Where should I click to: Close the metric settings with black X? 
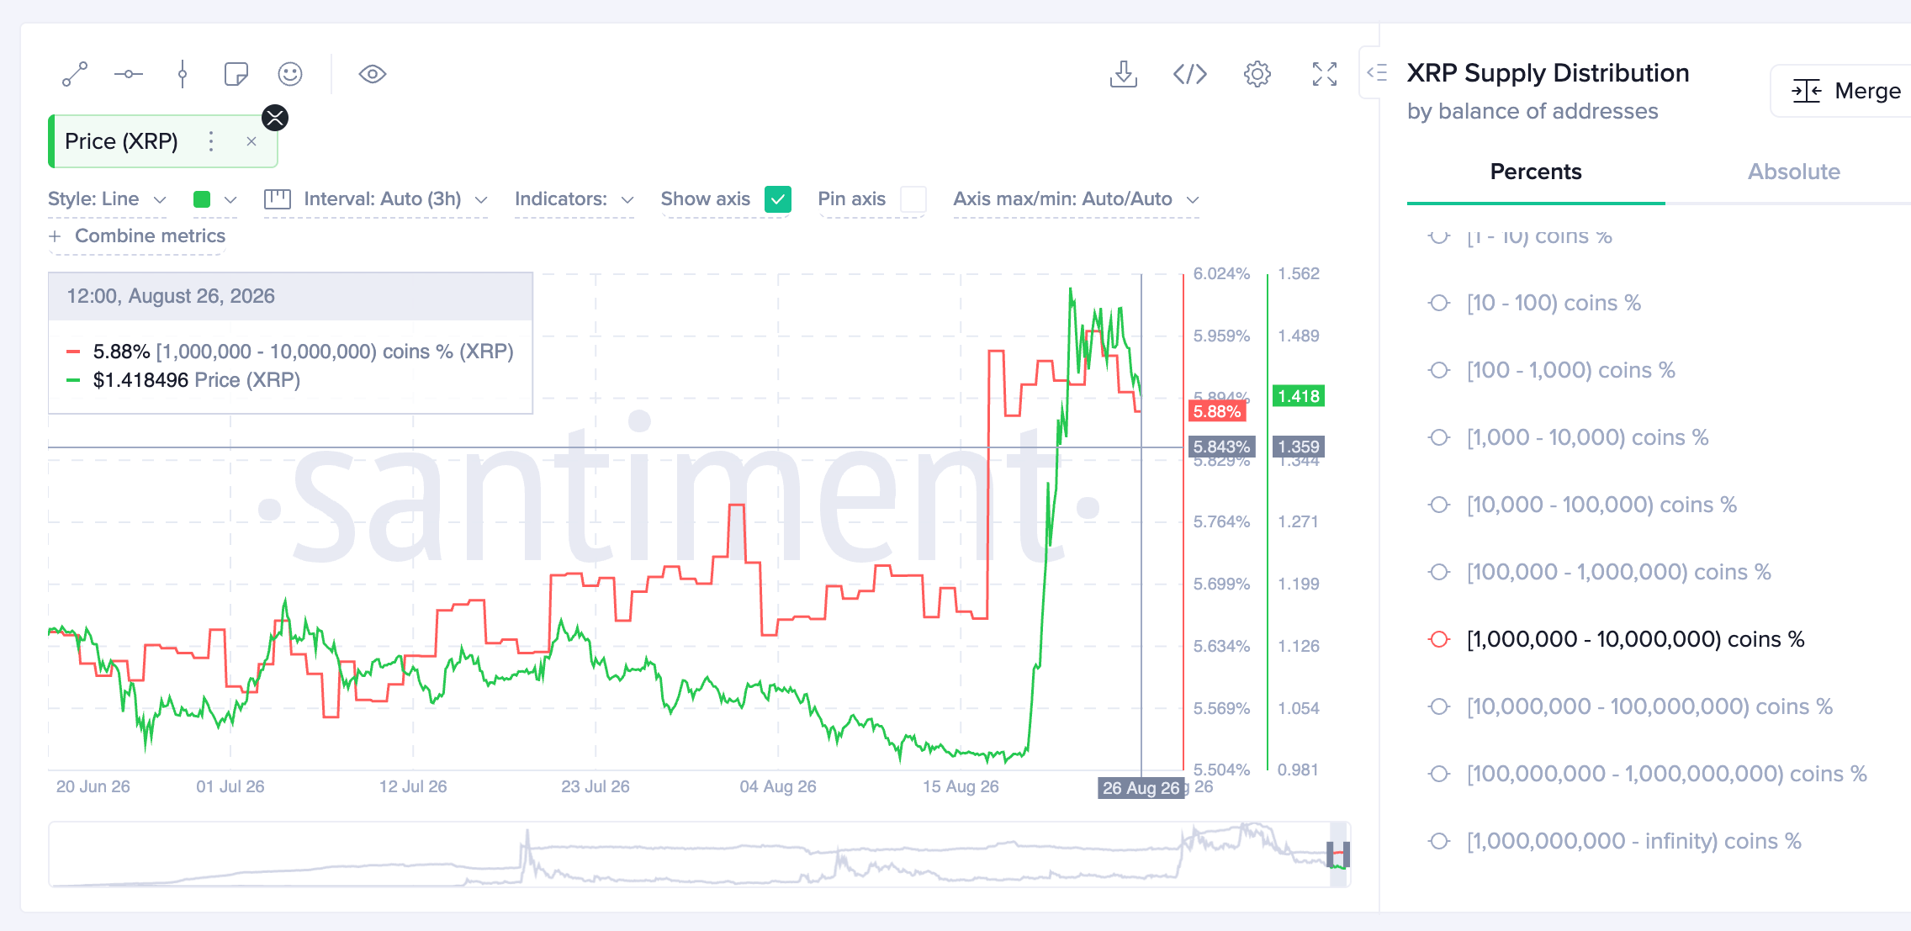[x=275, y=118]
